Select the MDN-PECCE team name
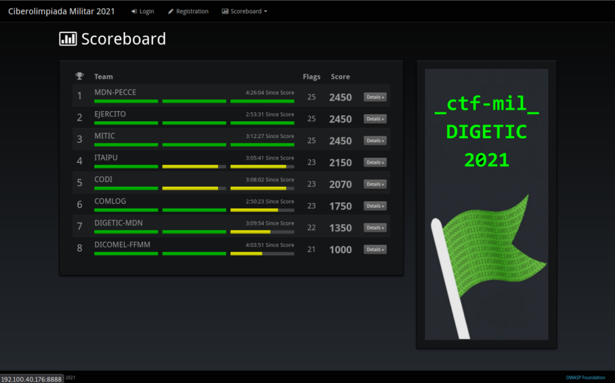615x383 pixels. (115, 92)
